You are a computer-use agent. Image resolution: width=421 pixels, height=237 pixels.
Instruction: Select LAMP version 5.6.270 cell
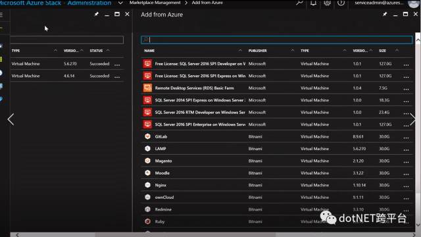click(359, 149)
